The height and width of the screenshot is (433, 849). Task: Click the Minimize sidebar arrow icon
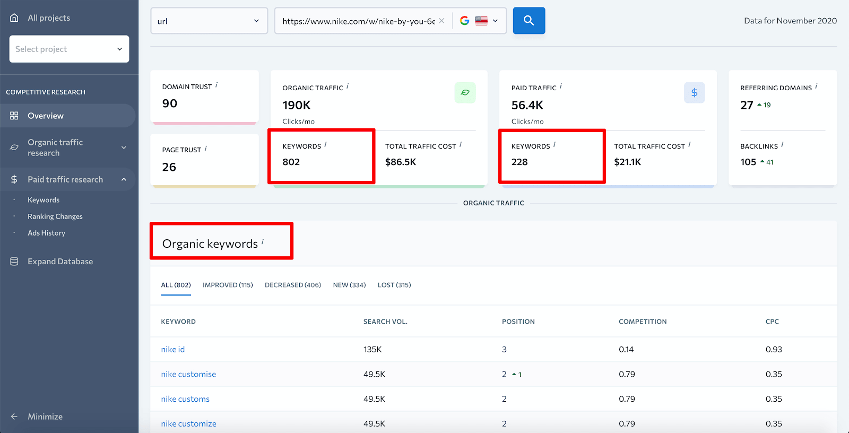pyautogui.click(x=14, y=417)
